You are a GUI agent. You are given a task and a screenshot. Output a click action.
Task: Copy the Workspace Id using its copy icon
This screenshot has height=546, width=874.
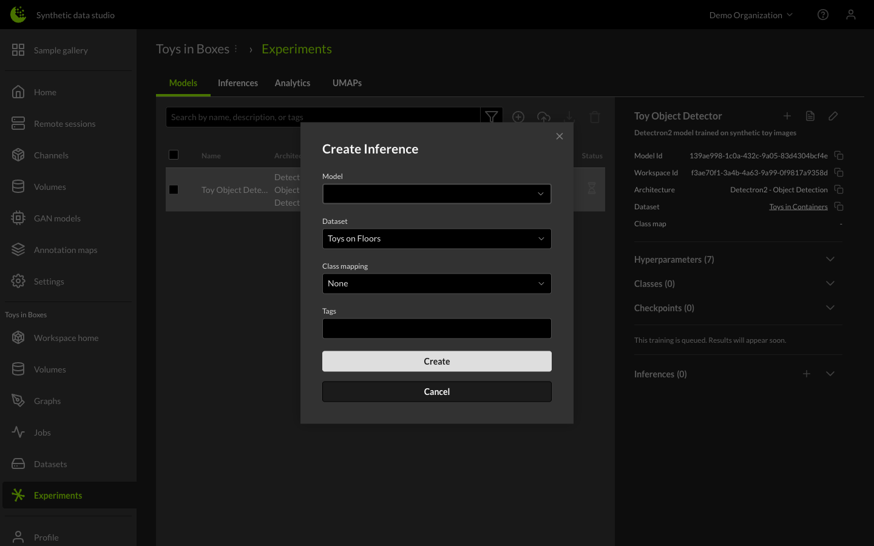[x=839, y=172]
